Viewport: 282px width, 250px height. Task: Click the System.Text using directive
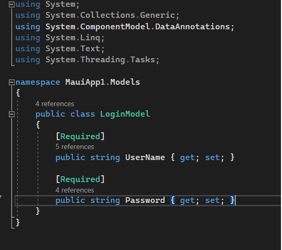[x=60, y=49]
